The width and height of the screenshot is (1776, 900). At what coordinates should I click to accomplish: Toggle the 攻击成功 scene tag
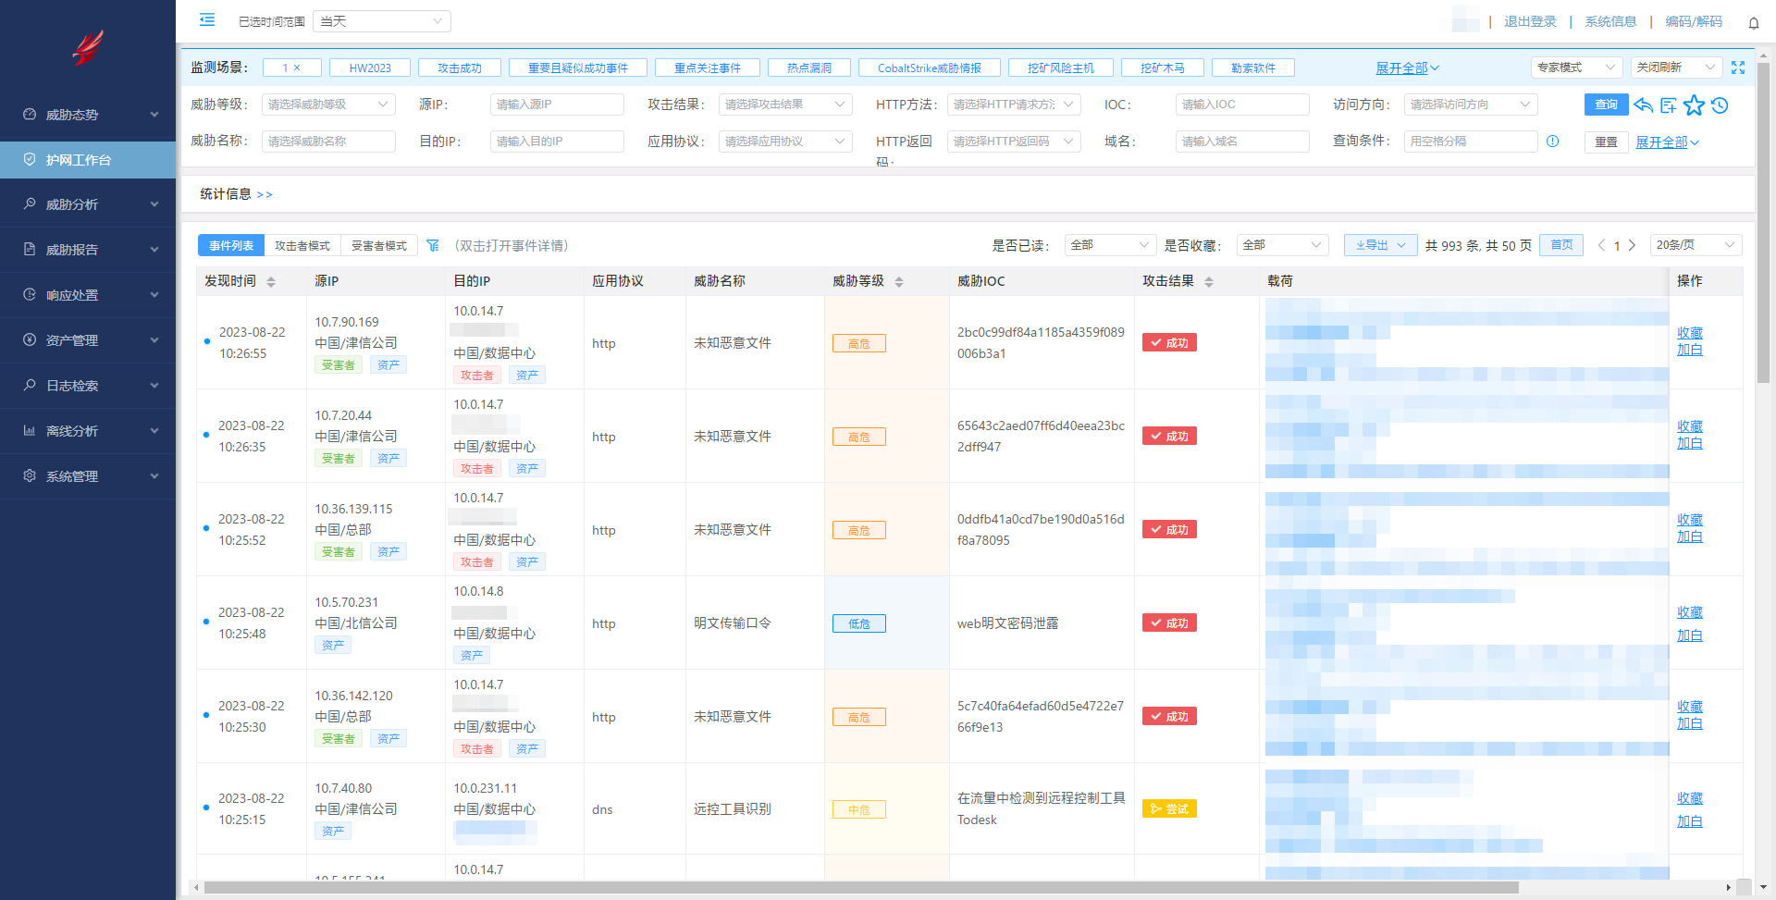click(x=460, y=68)
